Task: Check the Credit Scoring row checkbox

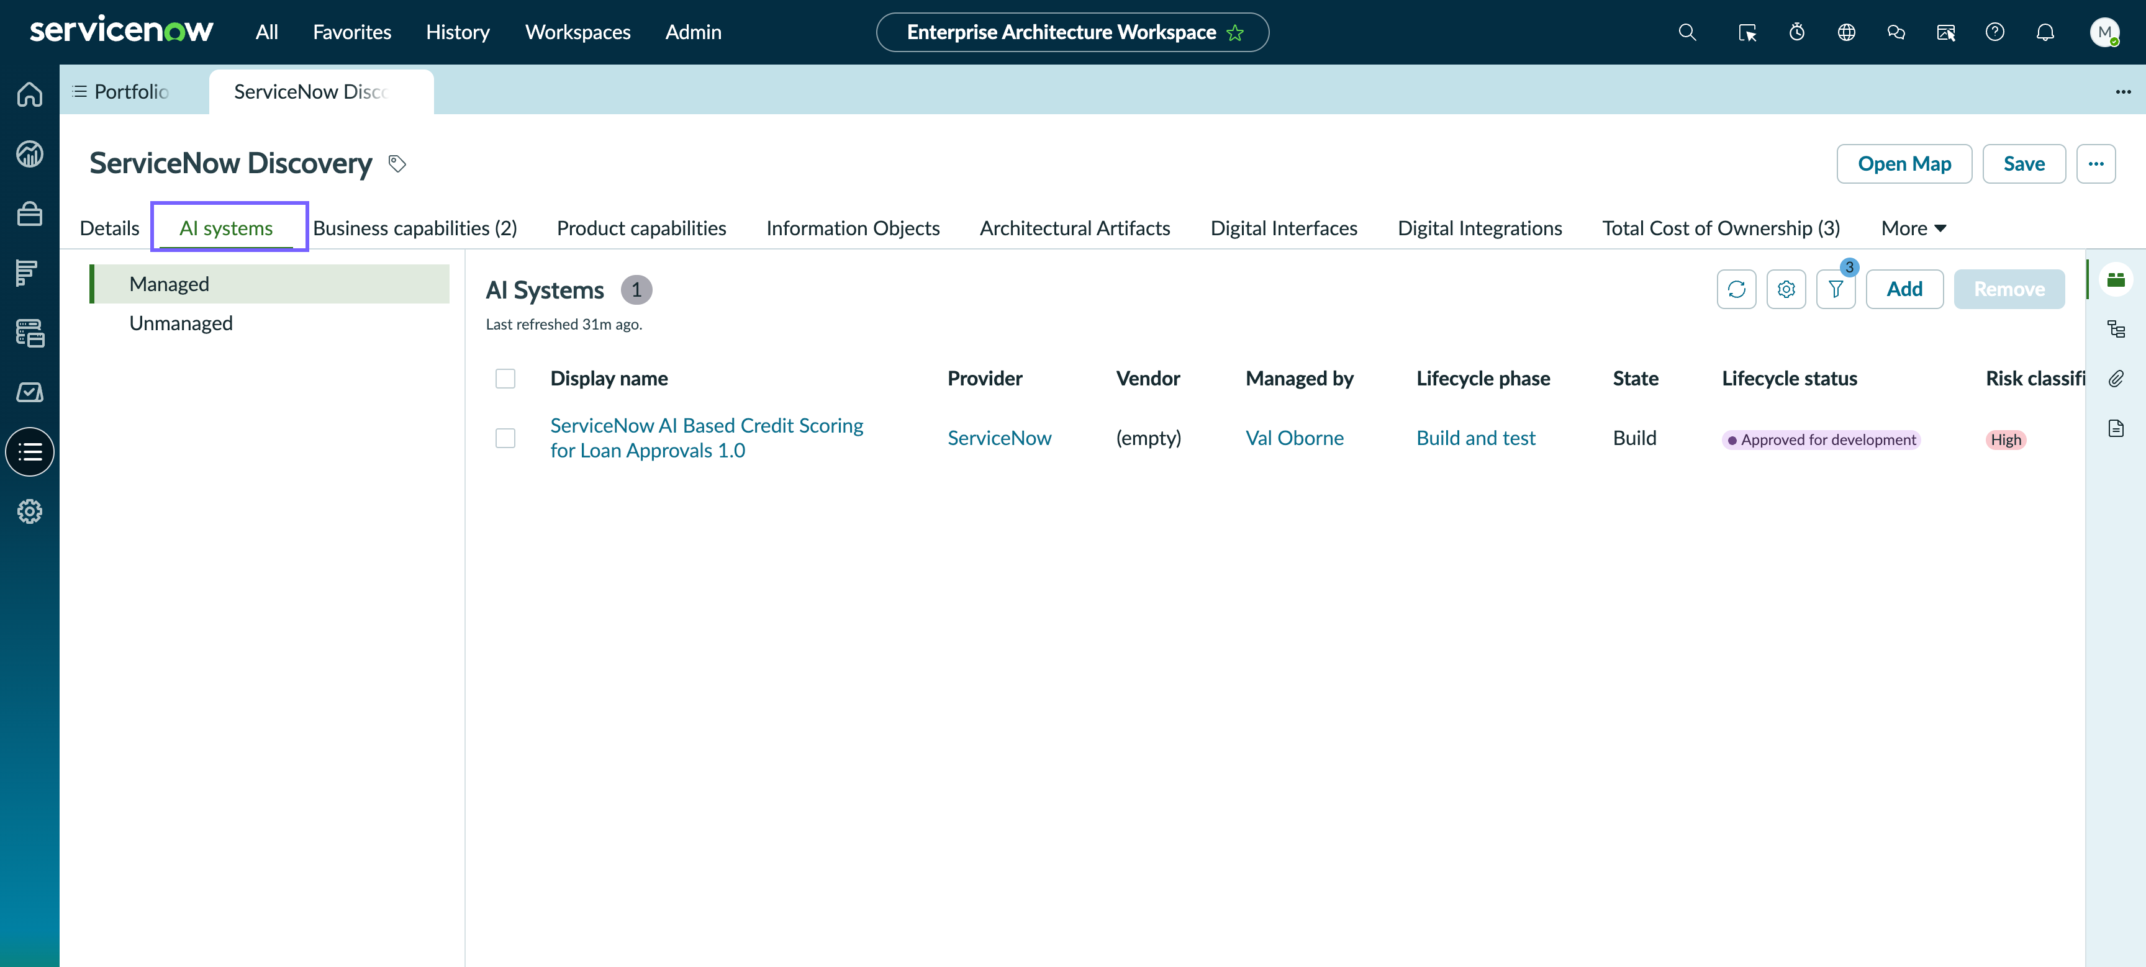Action: tap(505, 438)
